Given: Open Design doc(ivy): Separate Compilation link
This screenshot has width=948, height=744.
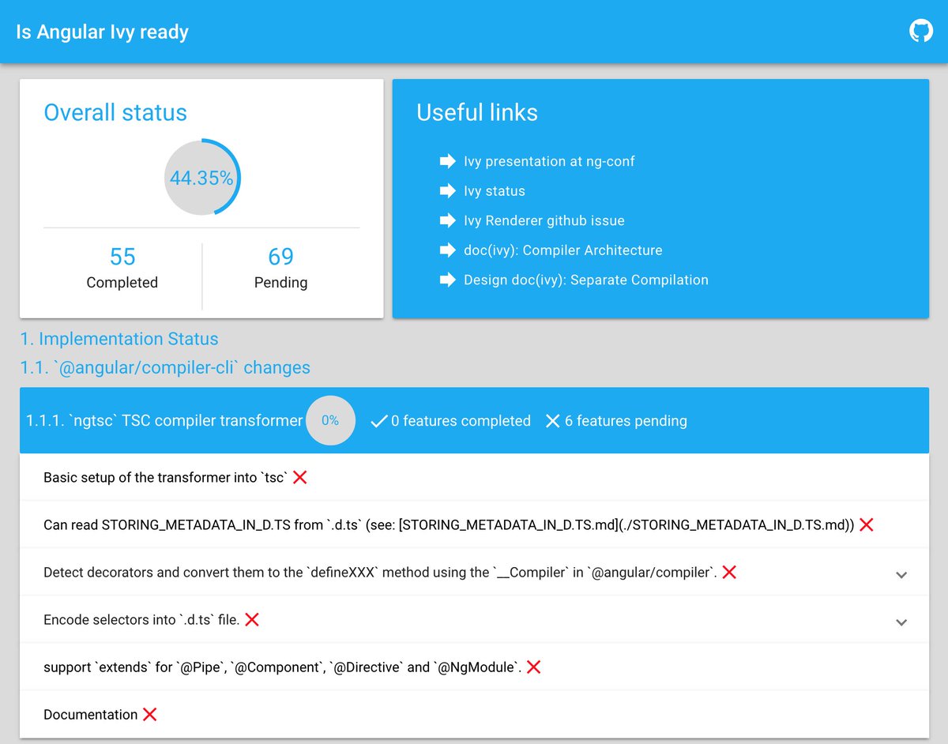Looking at the screenshot, I should coord(586,280).
